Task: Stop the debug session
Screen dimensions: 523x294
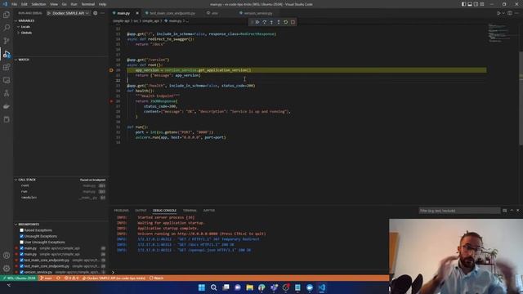Action: click(293, 22)
